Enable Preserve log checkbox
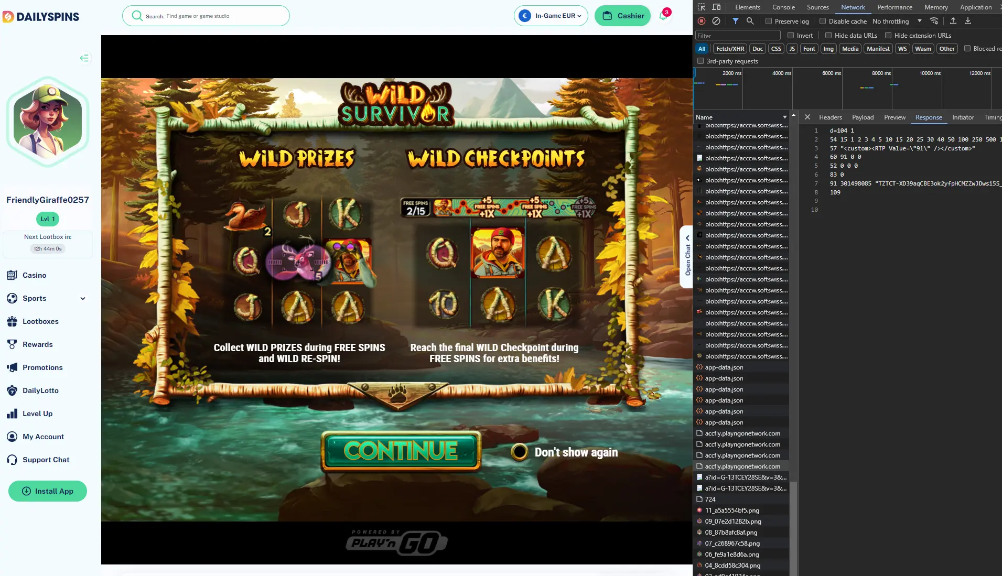Viewport: 1002px width, 576px height. click(769, 21)
